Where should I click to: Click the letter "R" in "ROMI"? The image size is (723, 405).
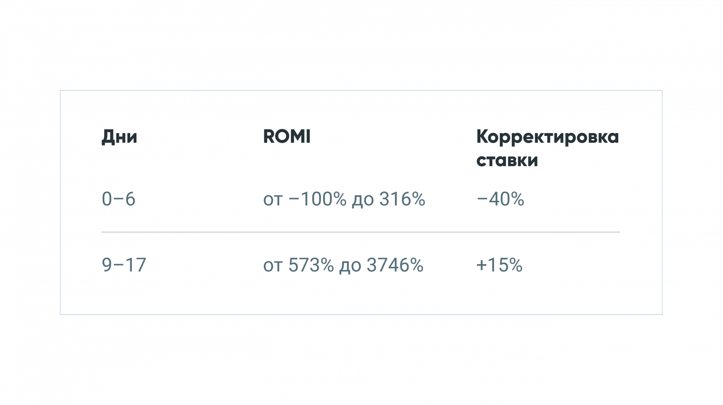coord(269,137)
